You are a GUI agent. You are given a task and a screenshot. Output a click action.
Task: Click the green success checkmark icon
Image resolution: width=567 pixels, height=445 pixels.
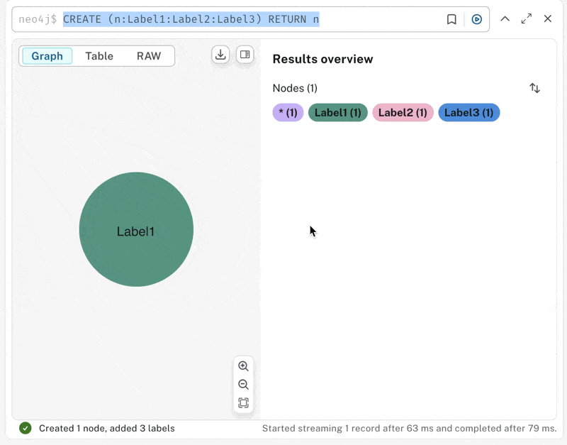(x=26, y=429)
